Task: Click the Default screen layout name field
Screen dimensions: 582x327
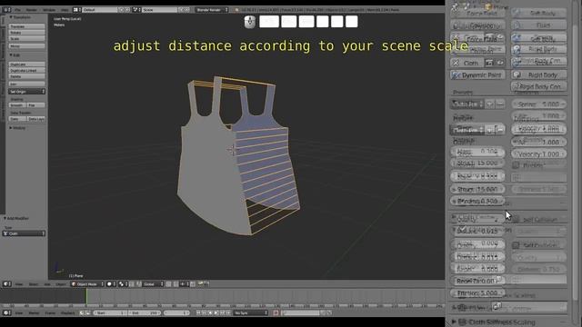Action: (x=99, y=10)
